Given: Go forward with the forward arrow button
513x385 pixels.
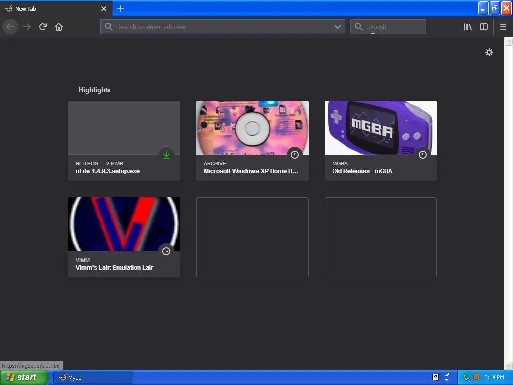Looking at the screenshot, I should [27, 27].
